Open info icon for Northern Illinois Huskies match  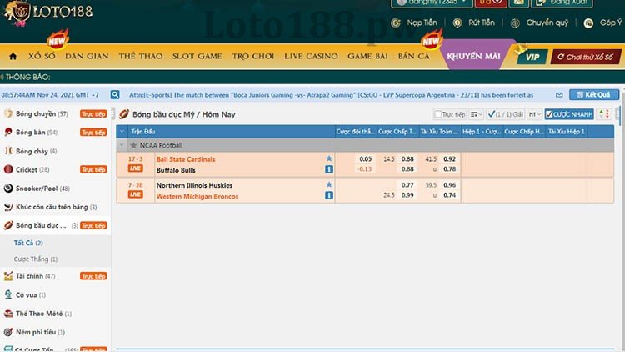tap(329, 195)
